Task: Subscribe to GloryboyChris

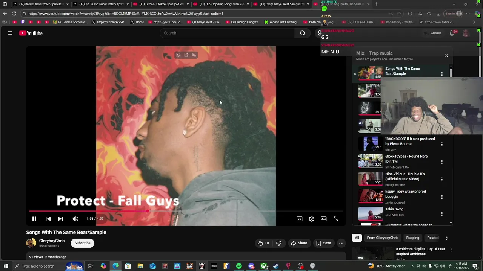Action: [82, 243]
